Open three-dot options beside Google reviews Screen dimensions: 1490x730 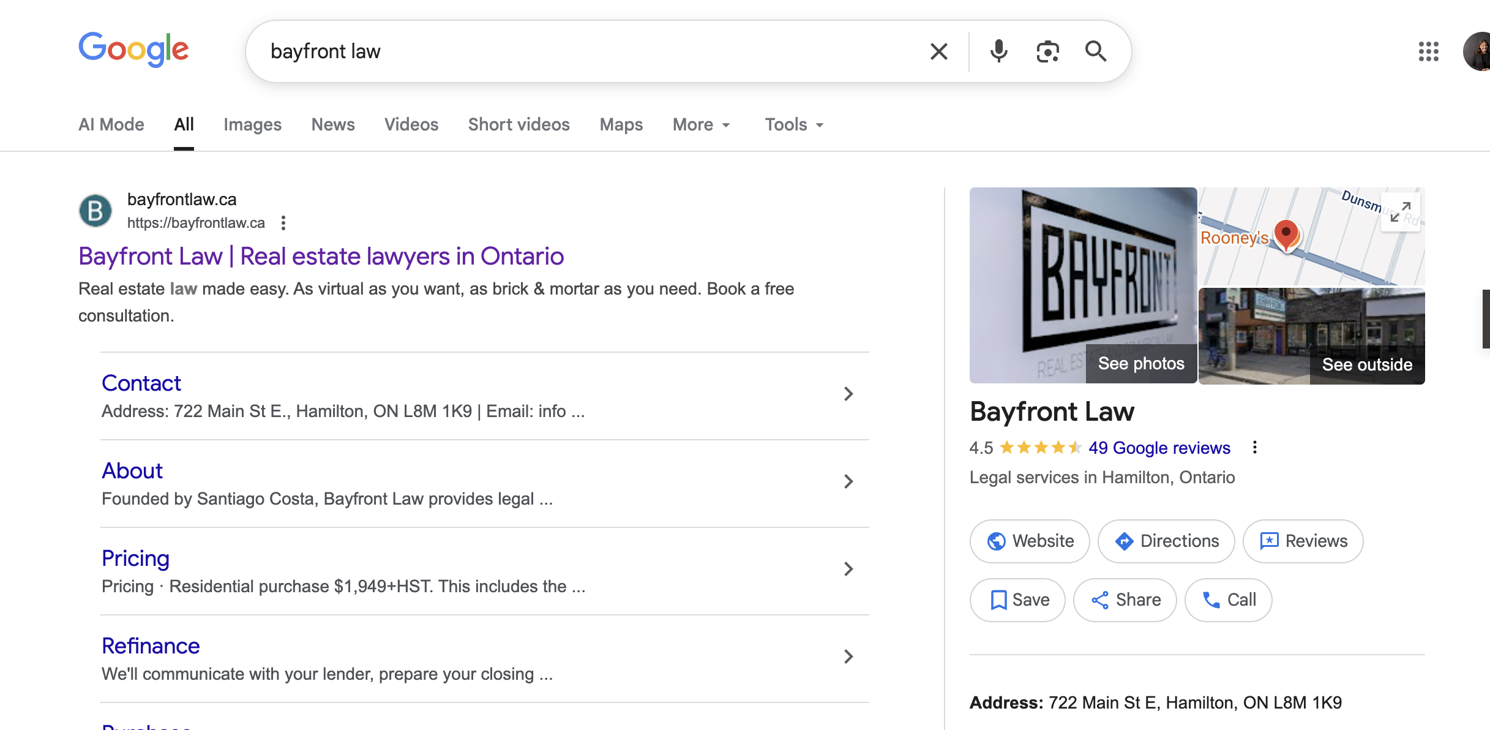click(1254, 448)
